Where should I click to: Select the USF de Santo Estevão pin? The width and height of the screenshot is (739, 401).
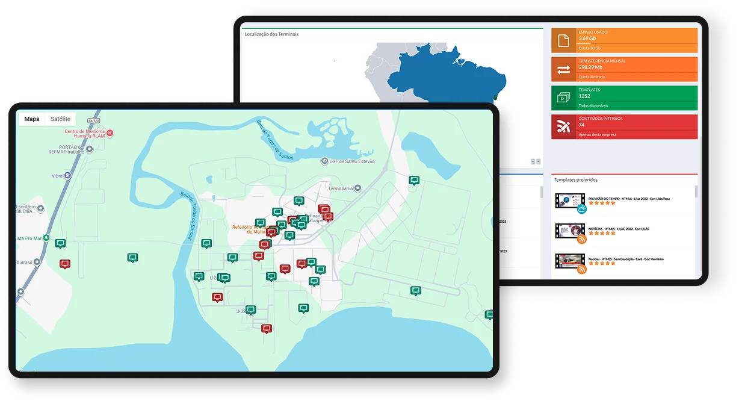(x=325, y=161)
